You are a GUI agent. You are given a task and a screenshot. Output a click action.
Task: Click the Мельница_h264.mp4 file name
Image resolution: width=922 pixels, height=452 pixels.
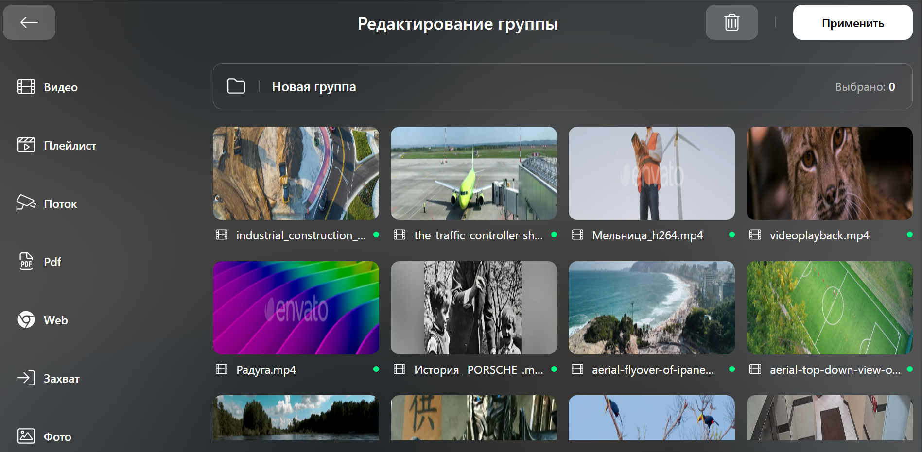tap(647, 235)
